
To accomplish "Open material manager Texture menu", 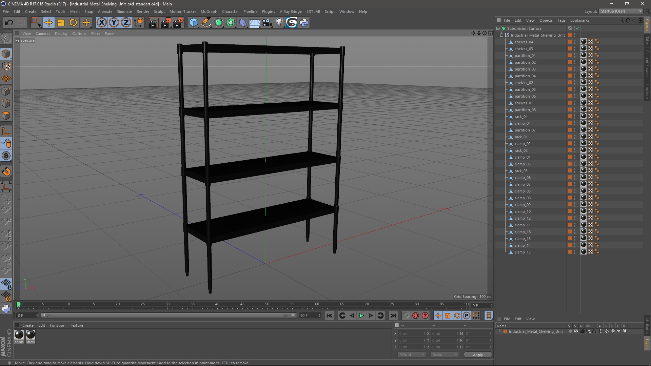I will tap(76, 325).
